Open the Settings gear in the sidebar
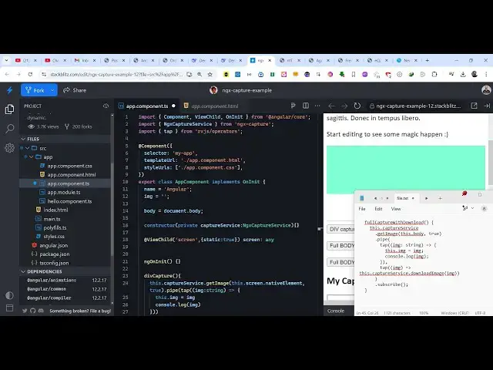Image resolution: width=493 pixels, height=370 pixels. 9,147
